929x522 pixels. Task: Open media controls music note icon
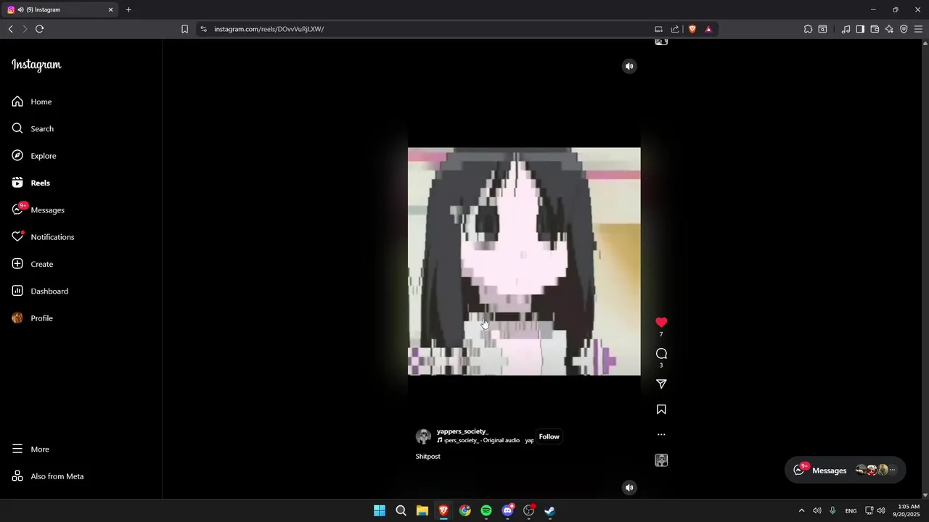click(846, 29)
